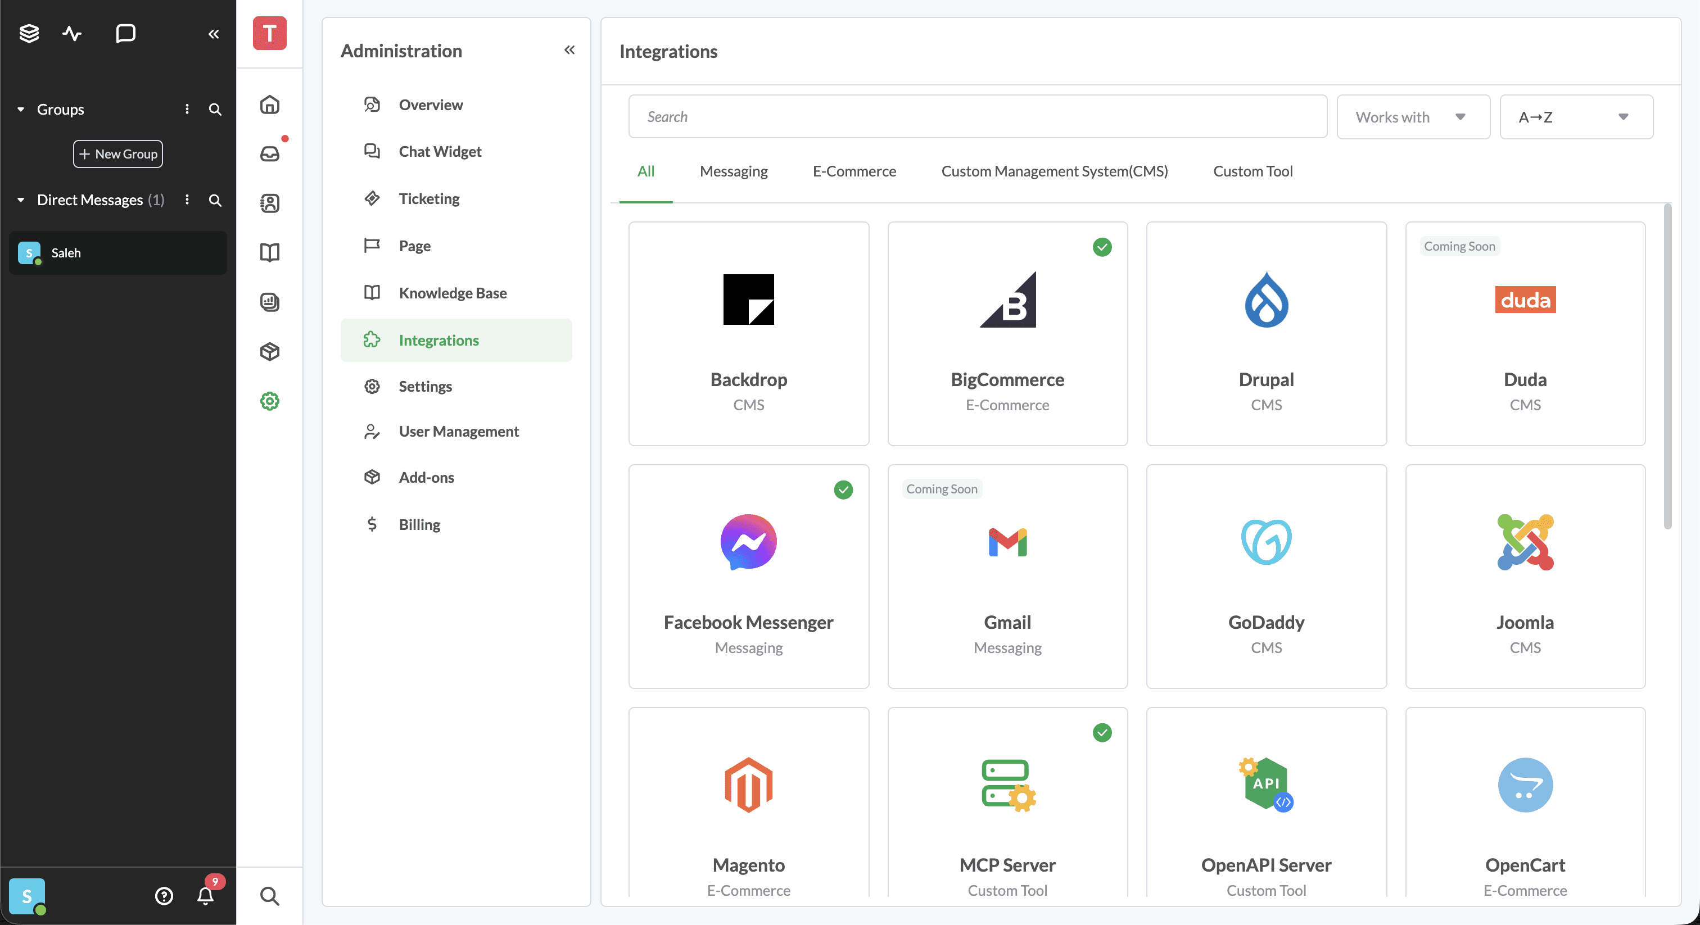The height and width of the screenshot is (925, 1700).
Task: Click the search magnifier at sidebar bottom
Action: [270, 895]
